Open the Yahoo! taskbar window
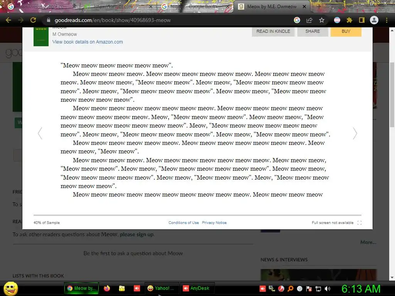Image resolution: width=395 pixels, height=296 pixels. (x=161, y=288)
